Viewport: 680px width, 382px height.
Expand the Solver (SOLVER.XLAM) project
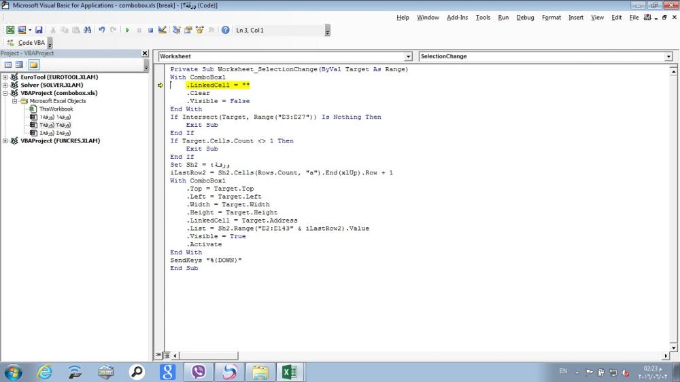5,85
